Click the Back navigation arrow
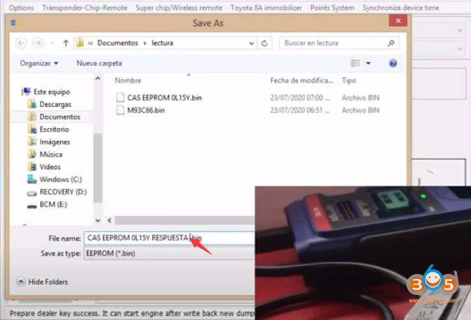This screenshot has width=471, height=320. coord(21,43)
